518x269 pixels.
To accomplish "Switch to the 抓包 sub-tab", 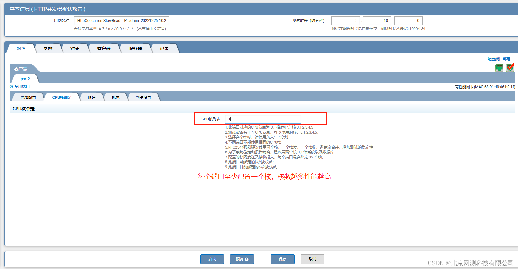I will (x=116, y=97).
